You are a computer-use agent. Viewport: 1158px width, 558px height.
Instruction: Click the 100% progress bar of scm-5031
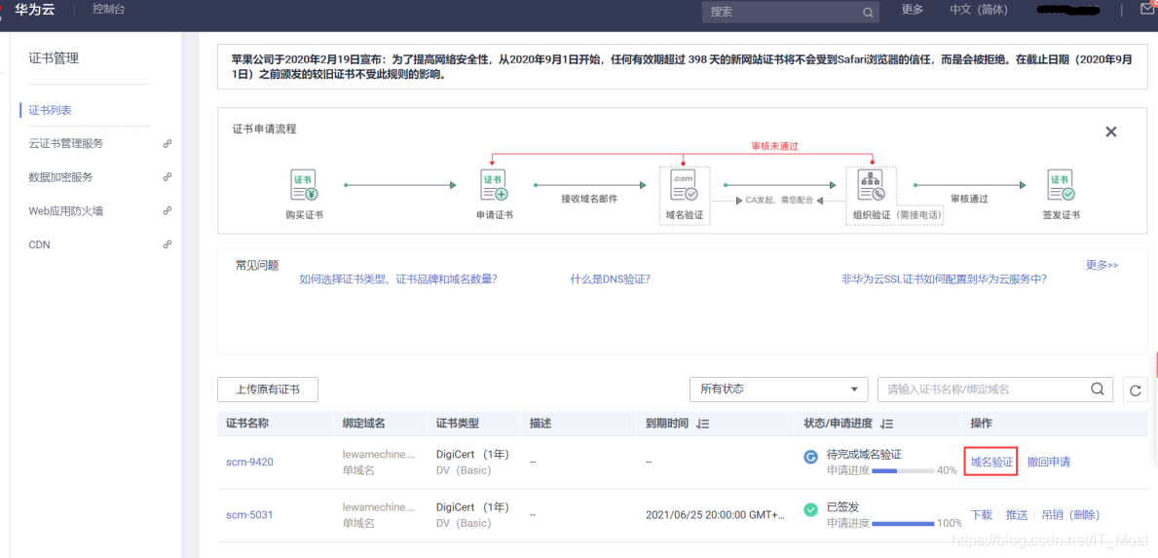pos(903,523)
